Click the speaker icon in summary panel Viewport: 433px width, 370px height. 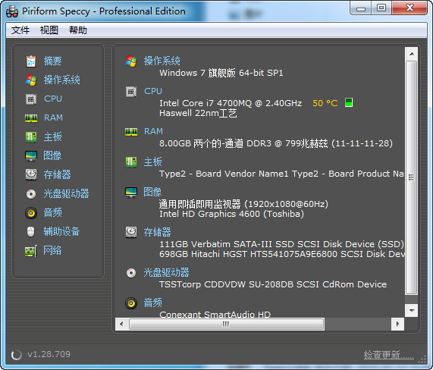click(x=131, y=303)
